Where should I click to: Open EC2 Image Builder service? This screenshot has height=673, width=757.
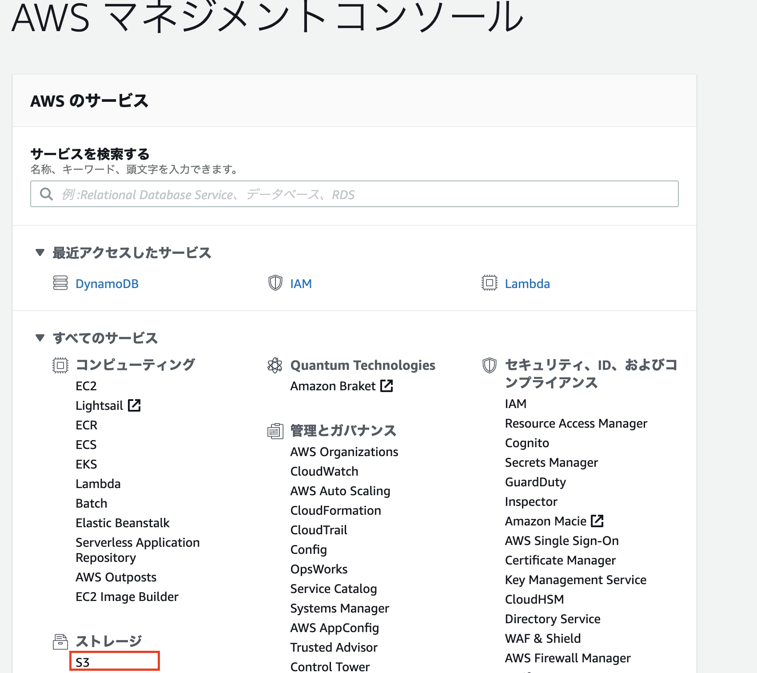point(127,597)
